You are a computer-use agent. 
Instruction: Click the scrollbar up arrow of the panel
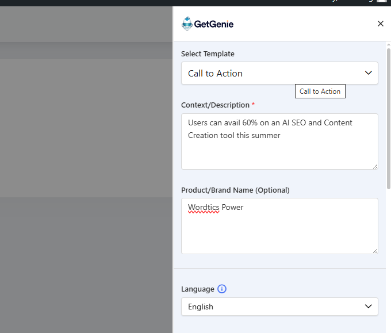click(x=389, y=45)
